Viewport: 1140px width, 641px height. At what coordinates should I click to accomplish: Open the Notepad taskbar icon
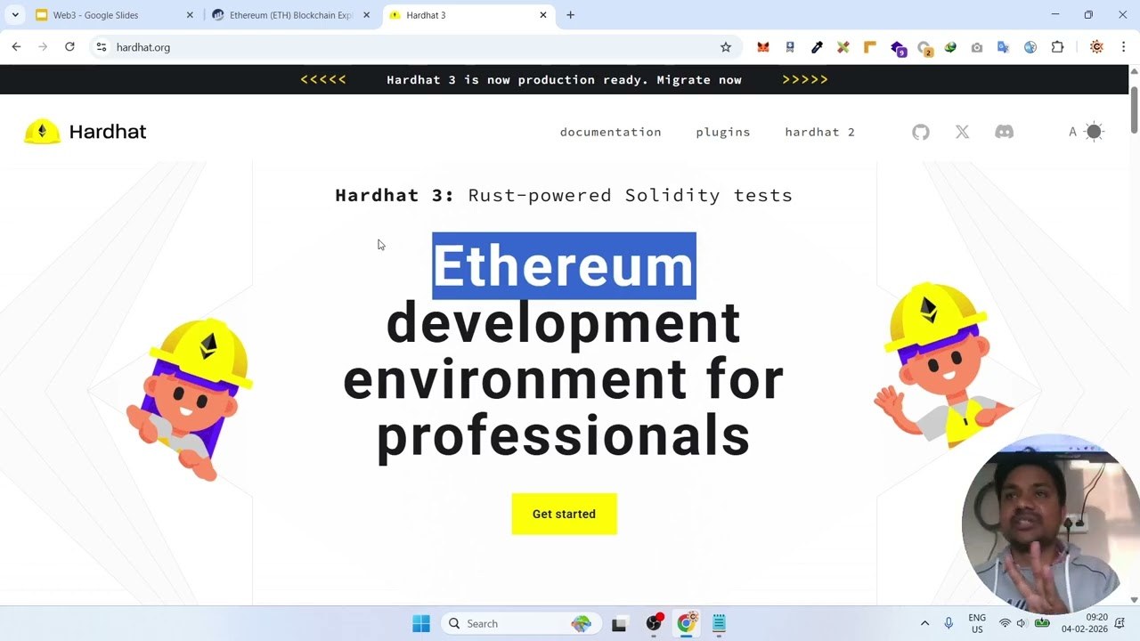[719, 624]
